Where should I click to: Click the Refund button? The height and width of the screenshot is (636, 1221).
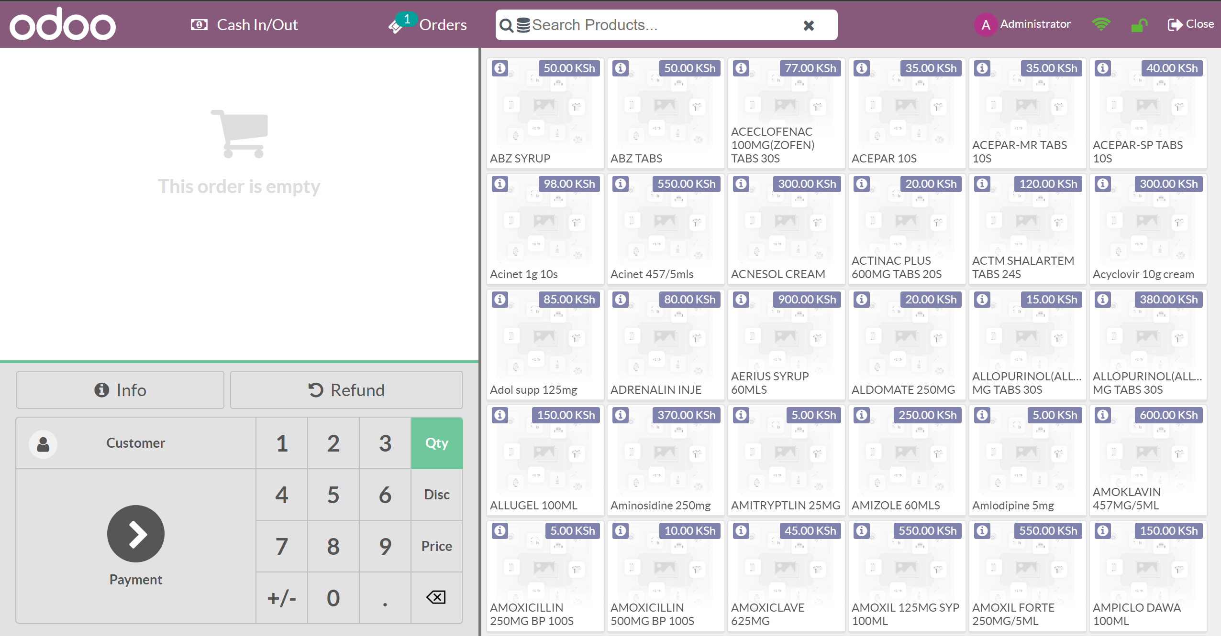coord(346,390)
